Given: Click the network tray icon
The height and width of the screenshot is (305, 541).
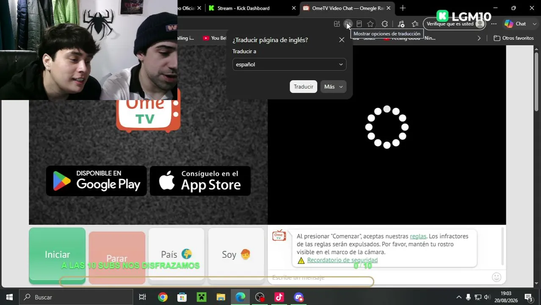Looking at the screenshot, I should pyautogui.click(x=478, y=297).
